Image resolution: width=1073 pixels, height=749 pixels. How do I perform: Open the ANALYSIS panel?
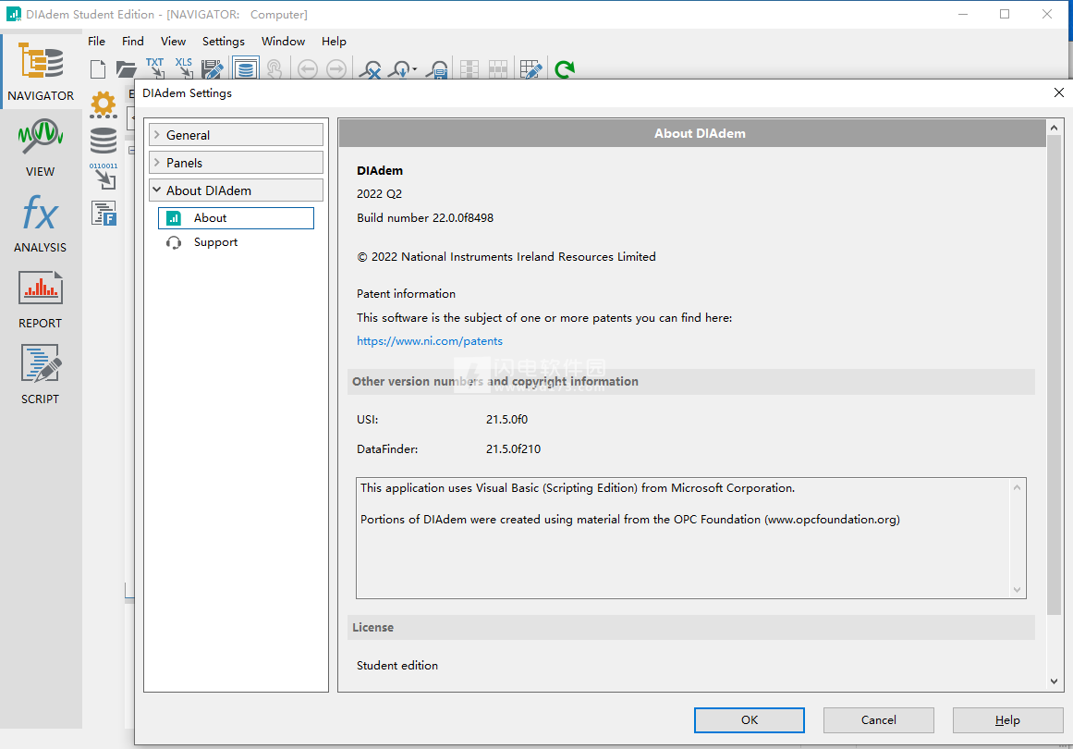(x=41, y=224)
